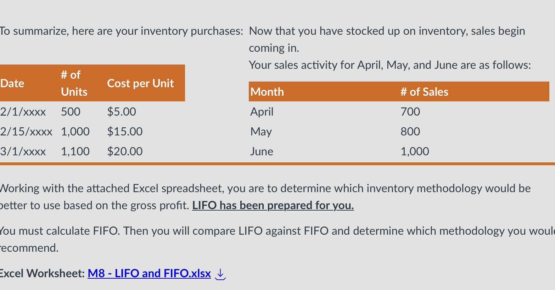The width and height of the screenshot is (555, 290).
Task: Select the 2/1/xxxx date cell
Action: click(x=23, y=112)
